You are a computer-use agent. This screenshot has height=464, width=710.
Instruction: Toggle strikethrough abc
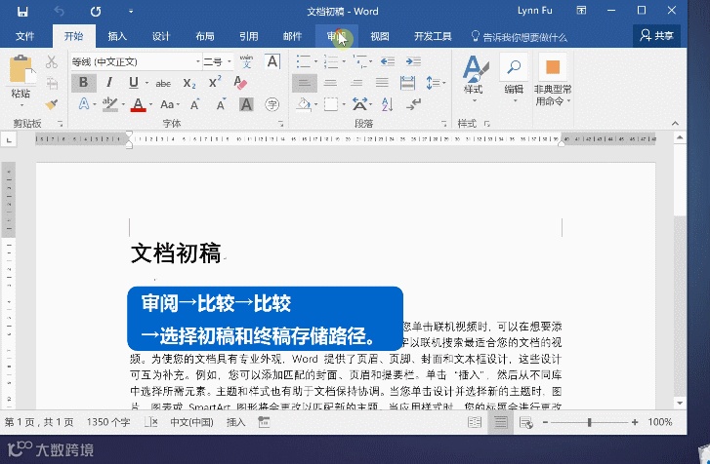point(163,84)
